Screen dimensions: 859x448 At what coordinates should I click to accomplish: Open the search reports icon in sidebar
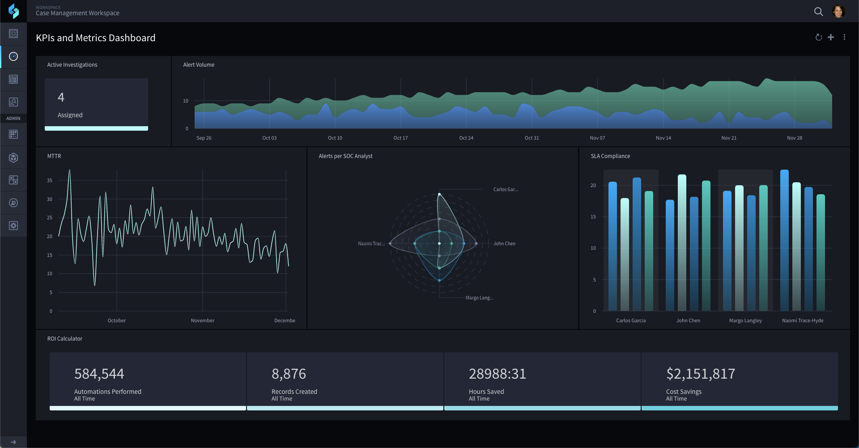coord(13,102)
